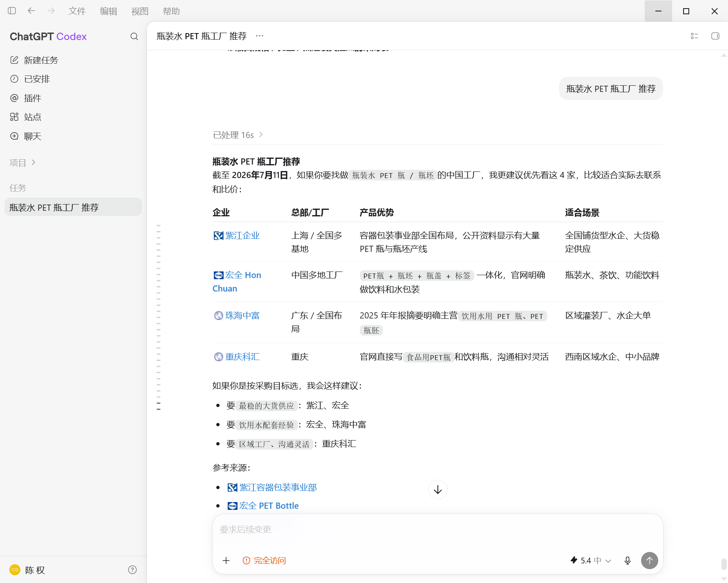This screenshot has height=583, width=728.
Task: Click the 西南区域水企、中小品牌 cell
Action: click(x=612, y=357)
